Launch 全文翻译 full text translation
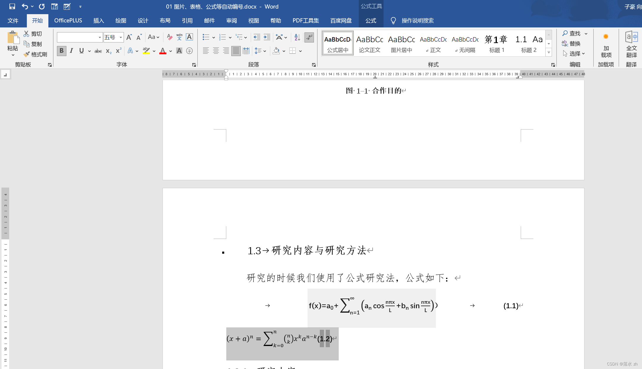This screenshot has height=369, width=642. click(x=631, y=45)
